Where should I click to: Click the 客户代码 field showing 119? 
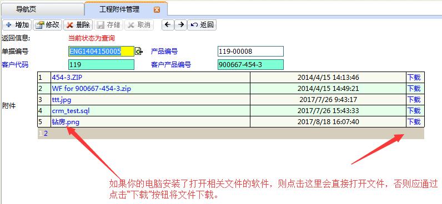101,65
